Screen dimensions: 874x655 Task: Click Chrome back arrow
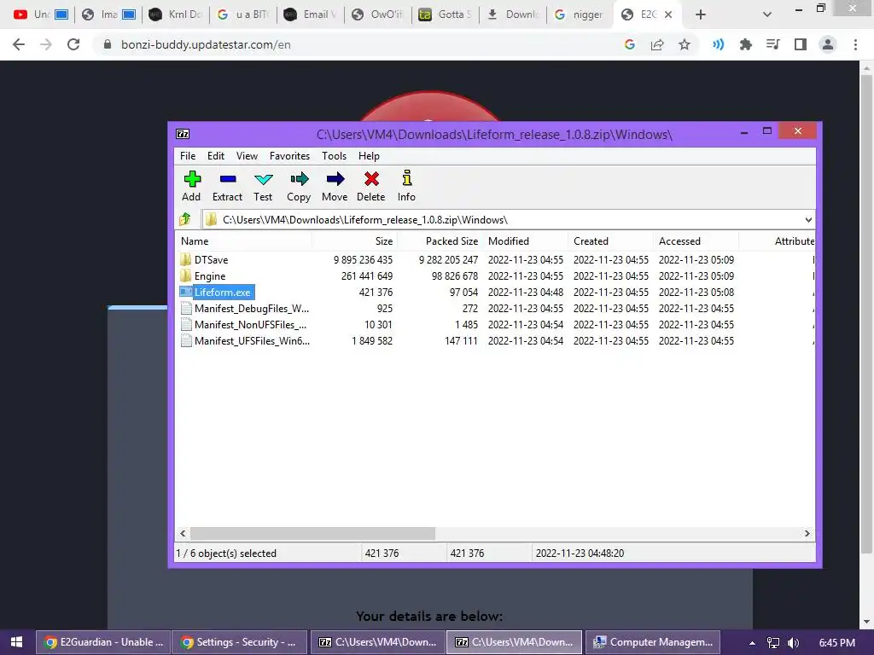coord(19,44)
